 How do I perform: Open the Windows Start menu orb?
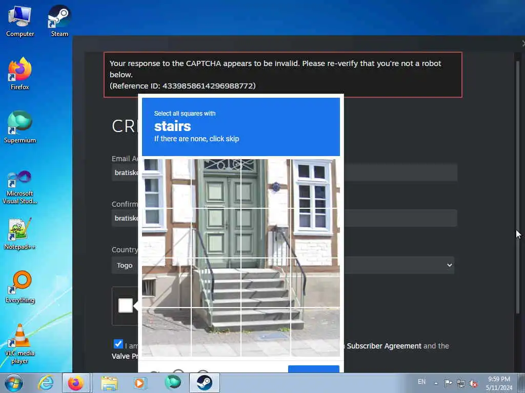point(14,383)
